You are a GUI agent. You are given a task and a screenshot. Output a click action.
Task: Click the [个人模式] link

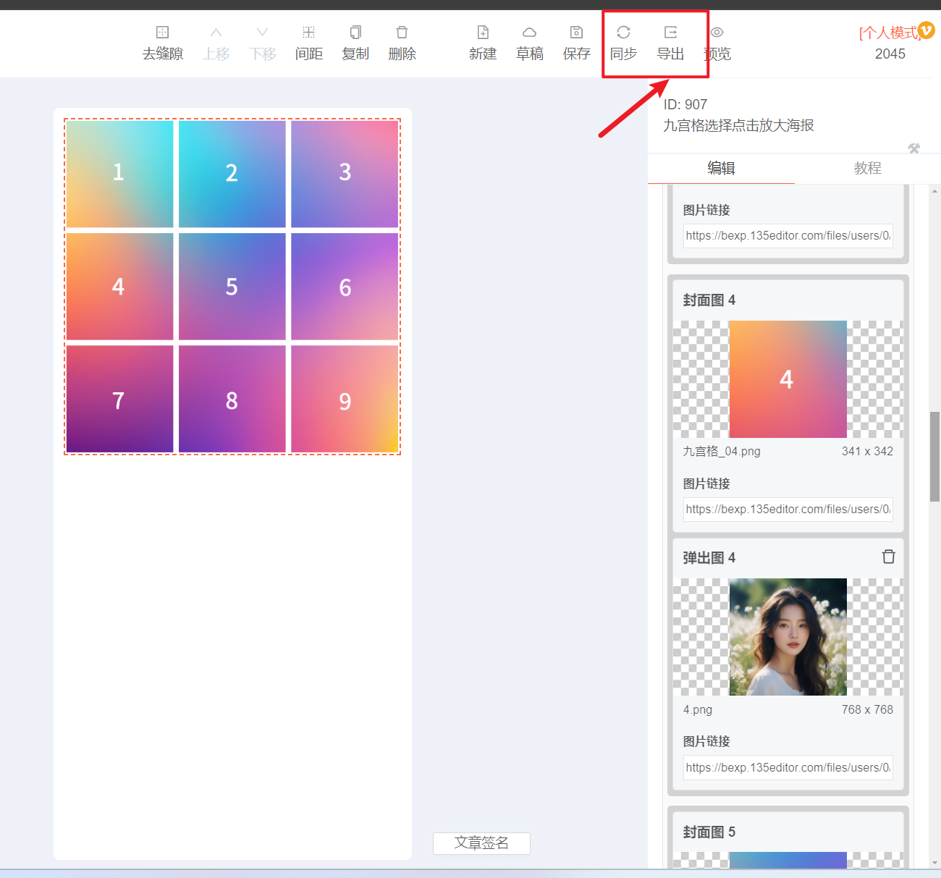[889, 33]
